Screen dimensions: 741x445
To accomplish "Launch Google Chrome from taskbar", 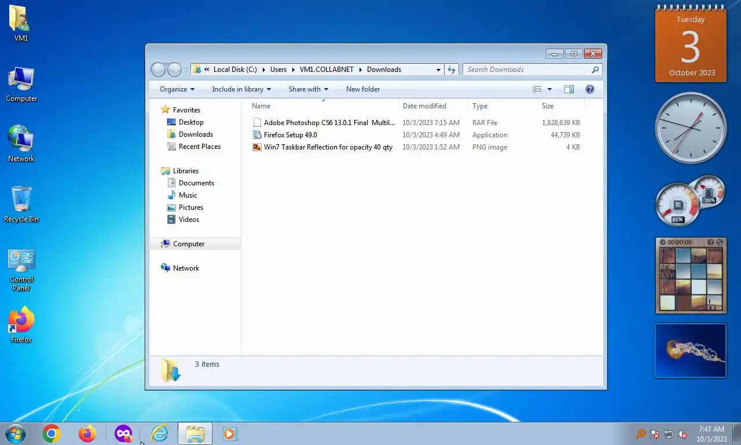I will click(x=51, y=433).
